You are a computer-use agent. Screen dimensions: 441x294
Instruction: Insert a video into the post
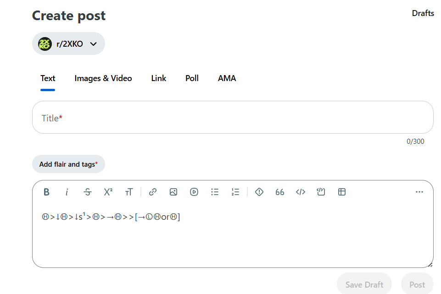click(x=194, y=192)
